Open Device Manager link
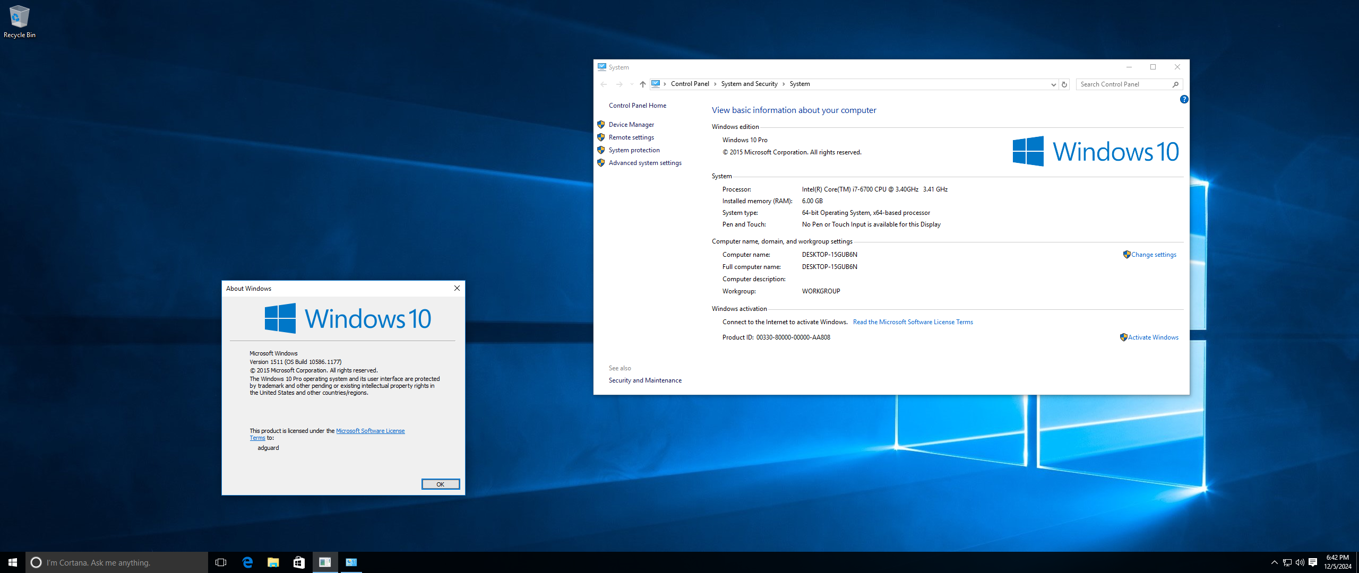 (631, 125)
